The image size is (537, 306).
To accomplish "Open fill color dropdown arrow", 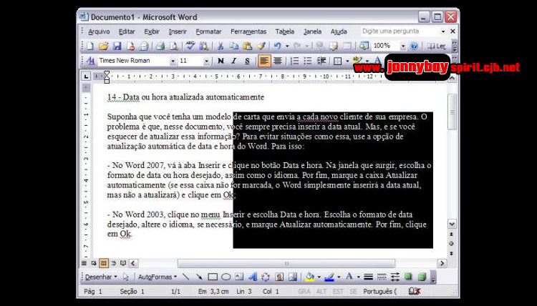I will (x=319, y=277).
